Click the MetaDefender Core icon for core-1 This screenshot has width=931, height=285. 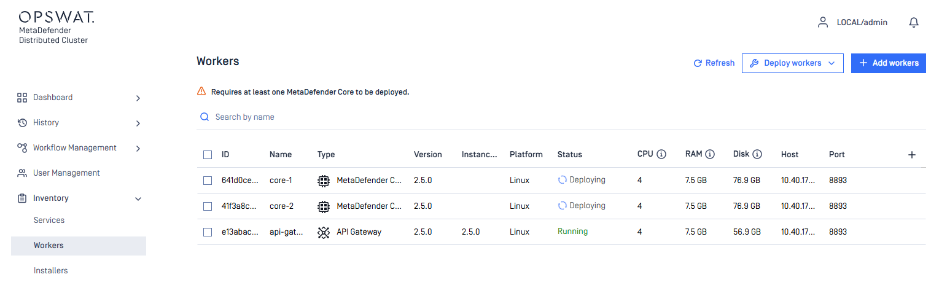[x=323, y=181]
